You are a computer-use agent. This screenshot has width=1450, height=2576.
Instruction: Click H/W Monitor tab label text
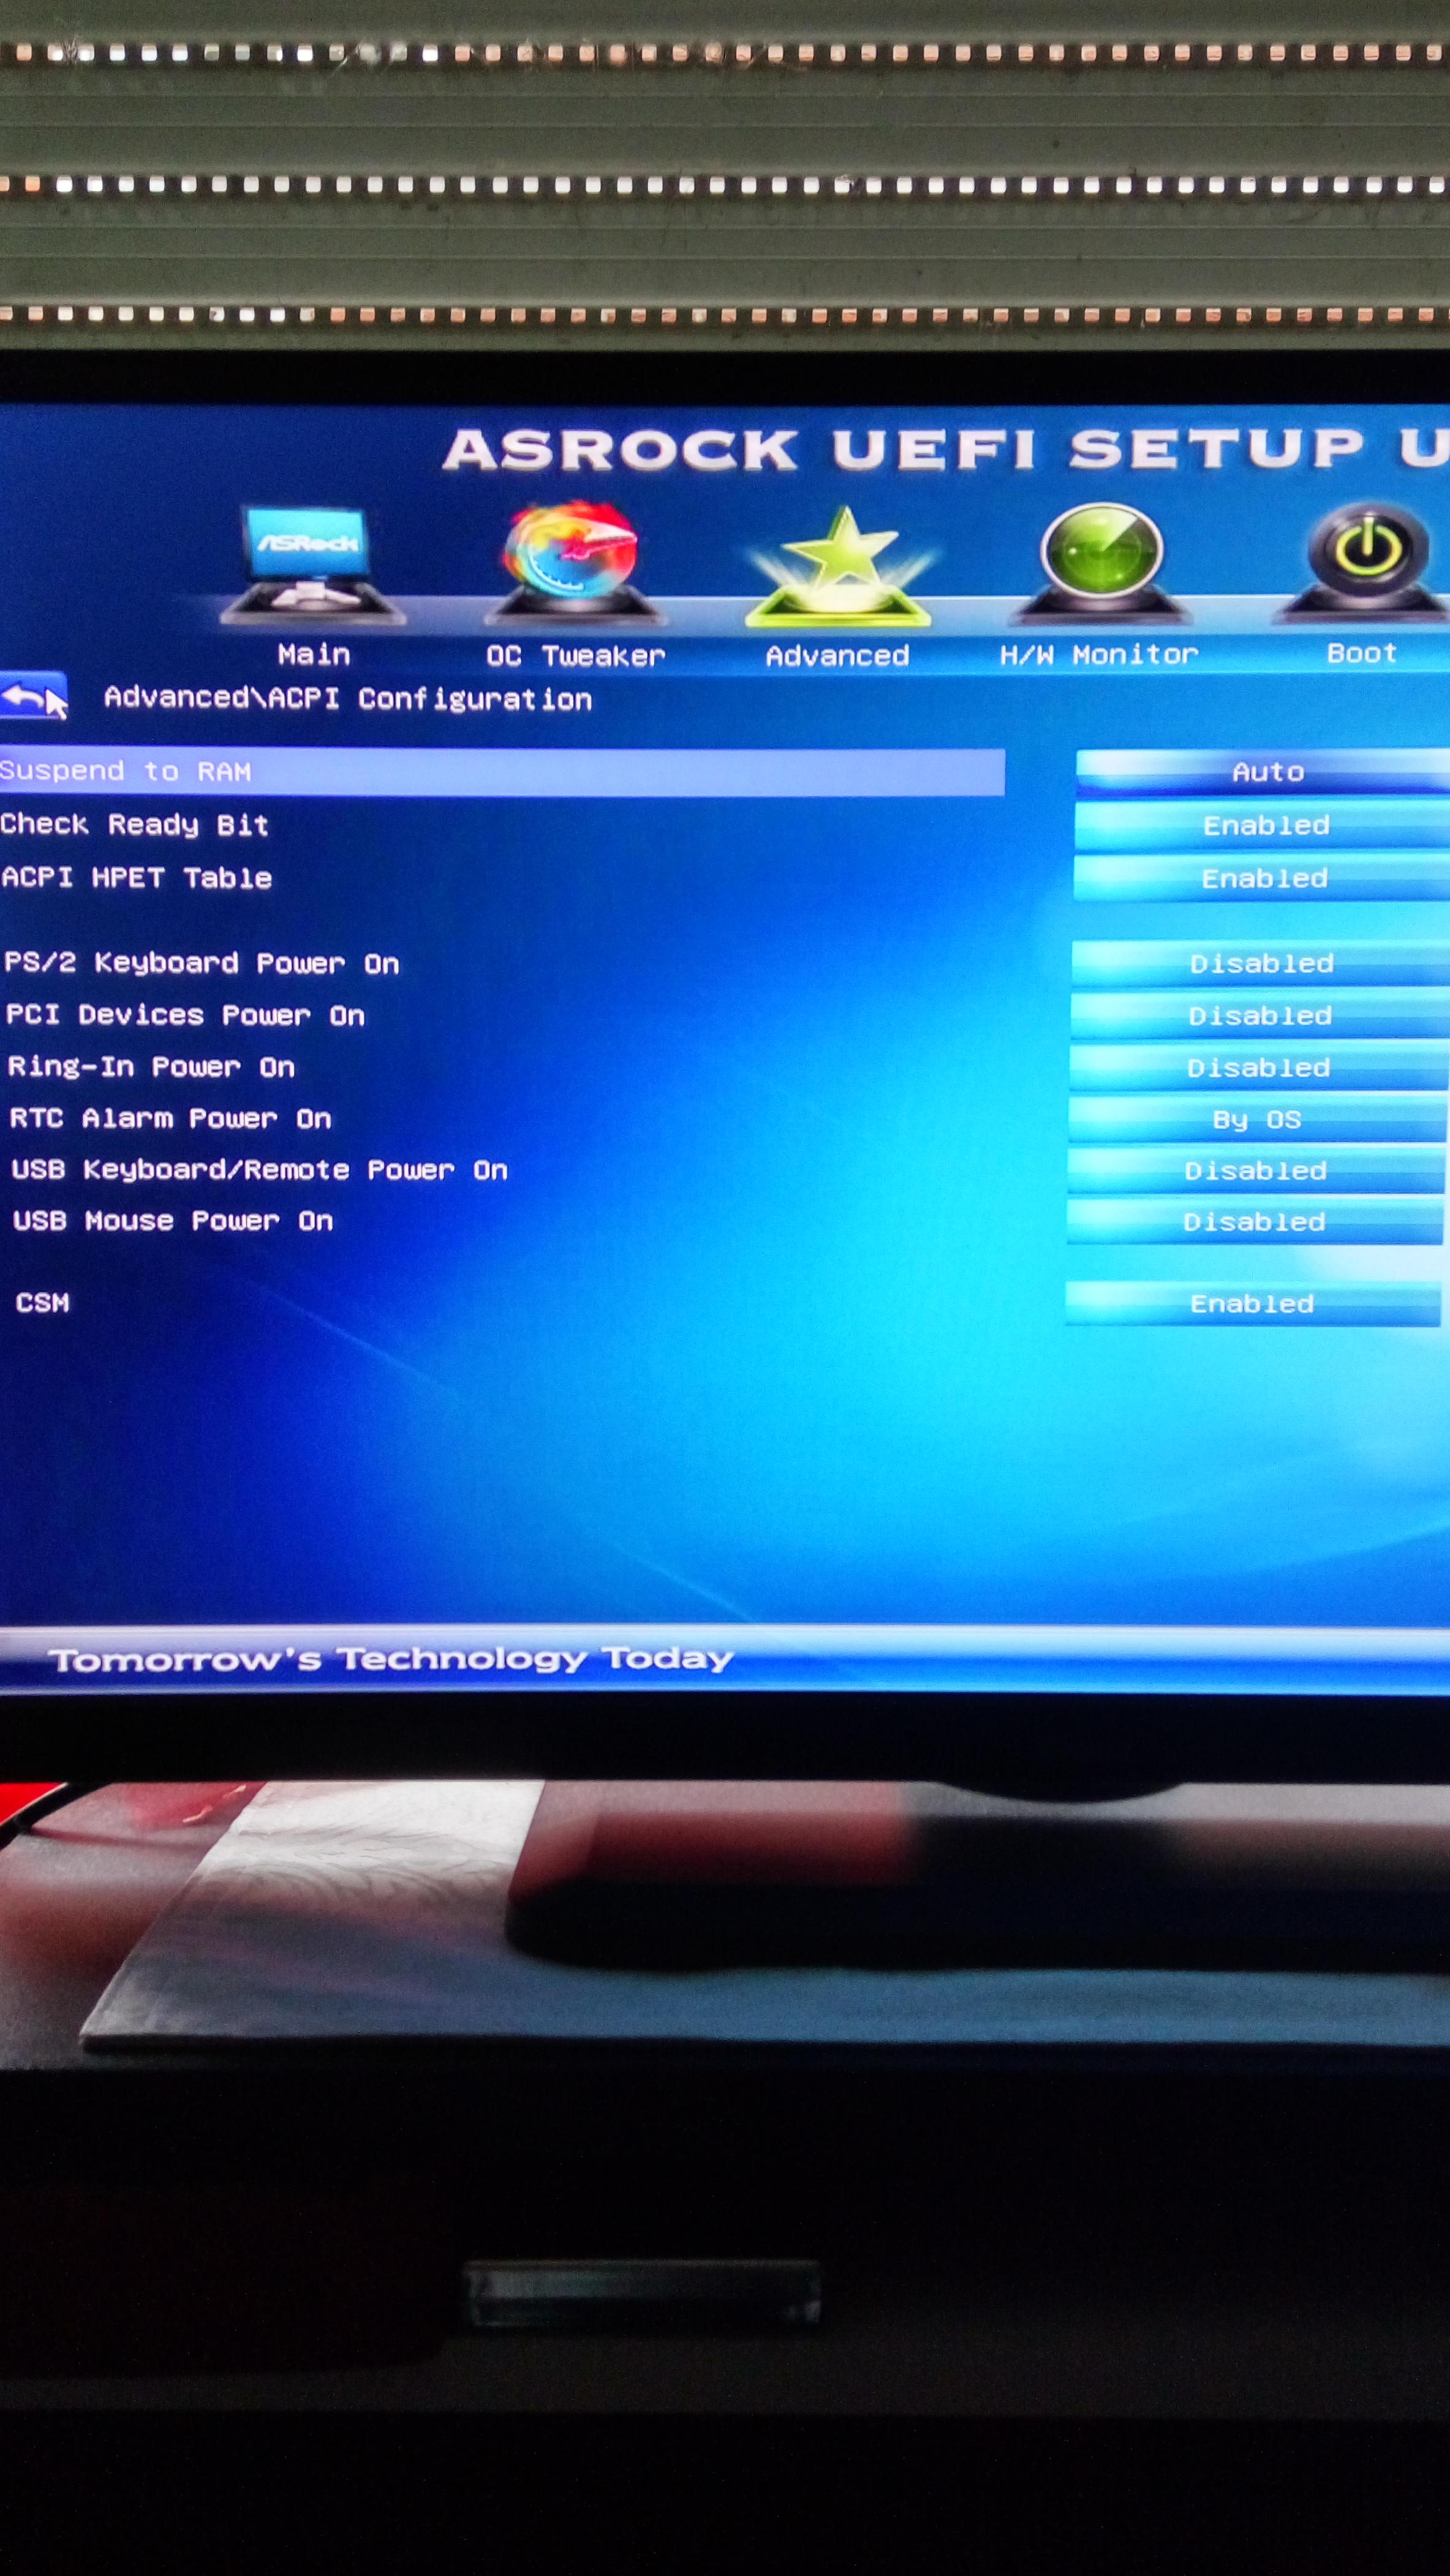point(1098,655)
